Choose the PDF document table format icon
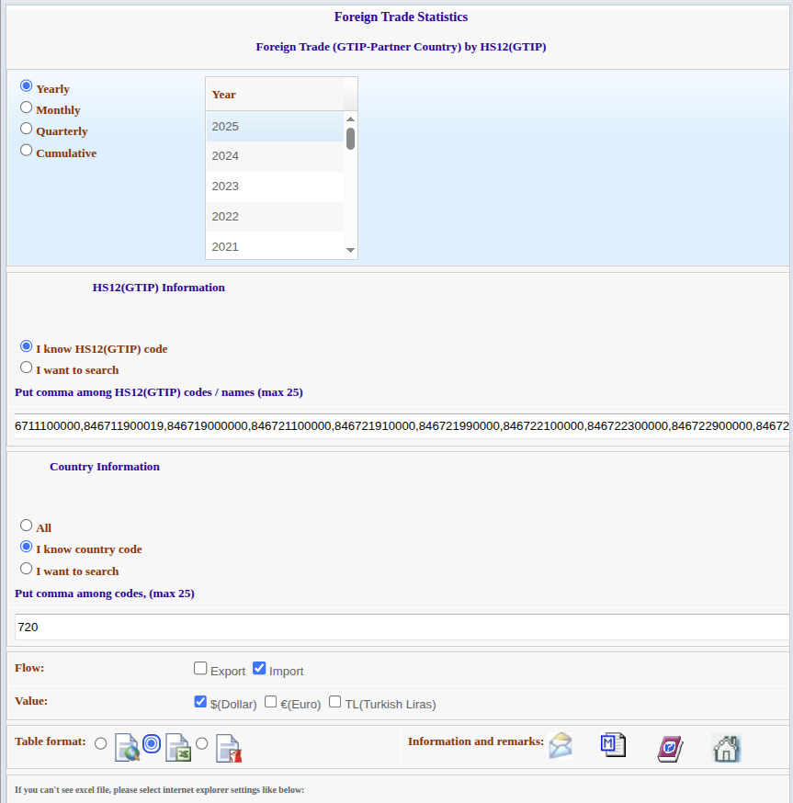The image size is (793, 803). (228, 748)
